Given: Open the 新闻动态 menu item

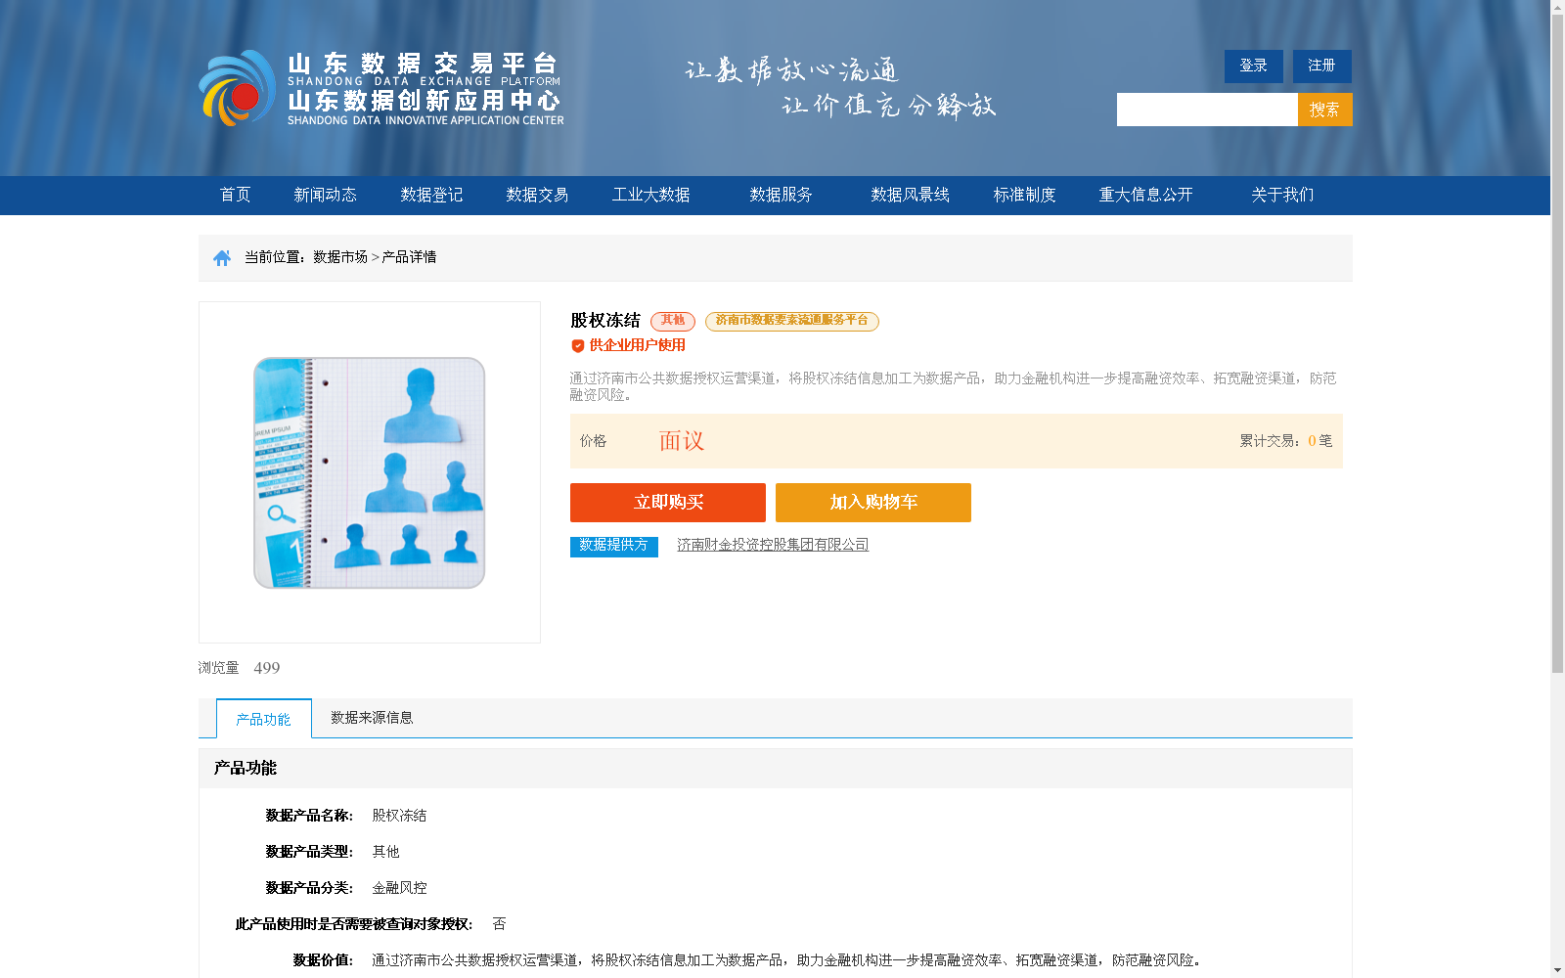Looking at the screenshot, I should (325, 195).
